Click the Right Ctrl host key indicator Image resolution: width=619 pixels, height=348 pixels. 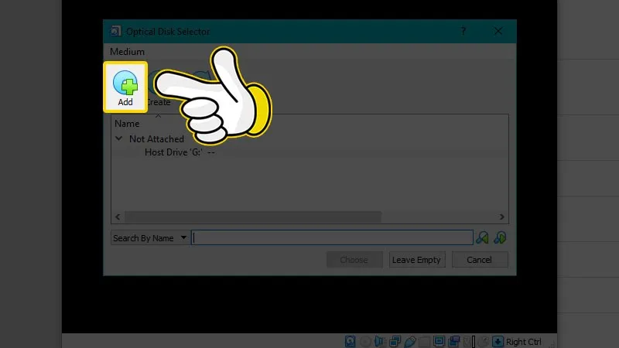523,341
